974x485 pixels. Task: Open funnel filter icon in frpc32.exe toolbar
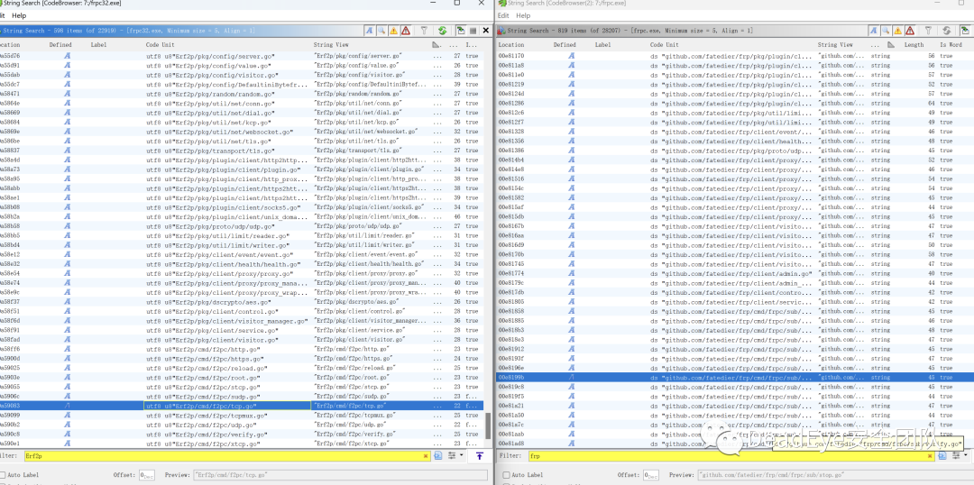[x=424, y=30]
